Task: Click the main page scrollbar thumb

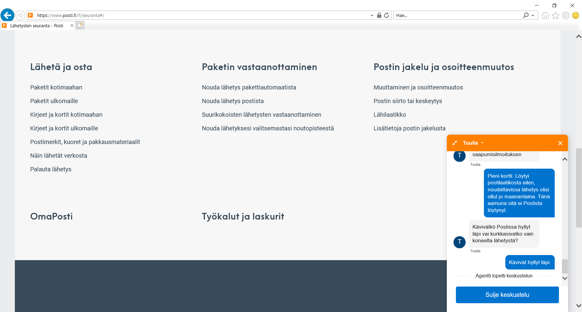Action: 579,188
